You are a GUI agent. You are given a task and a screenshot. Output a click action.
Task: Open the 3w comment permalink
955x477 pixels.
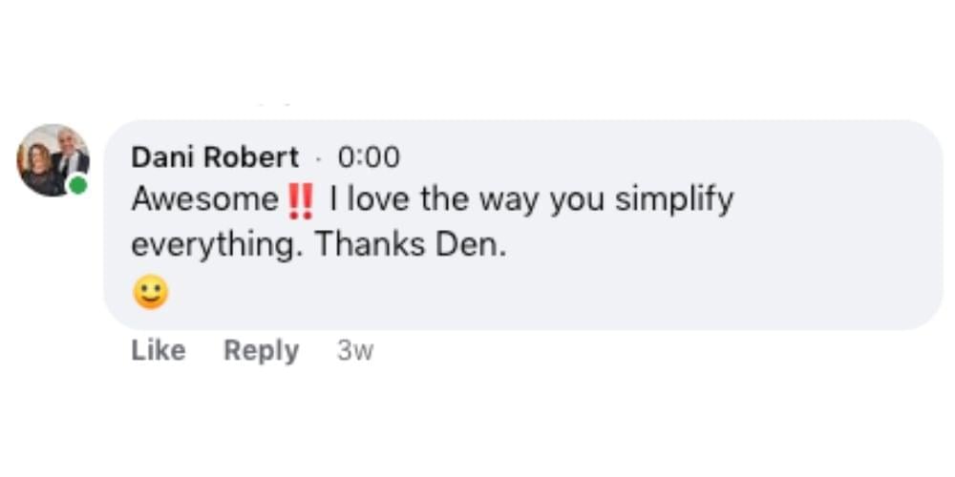[x=355, y=351]
